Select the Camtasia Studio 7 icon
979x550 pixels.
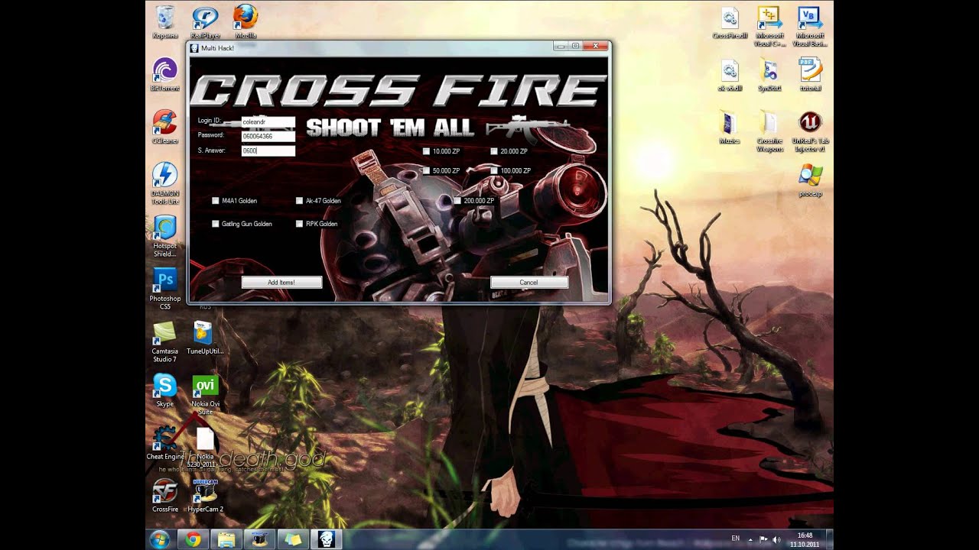pos(164,341)
